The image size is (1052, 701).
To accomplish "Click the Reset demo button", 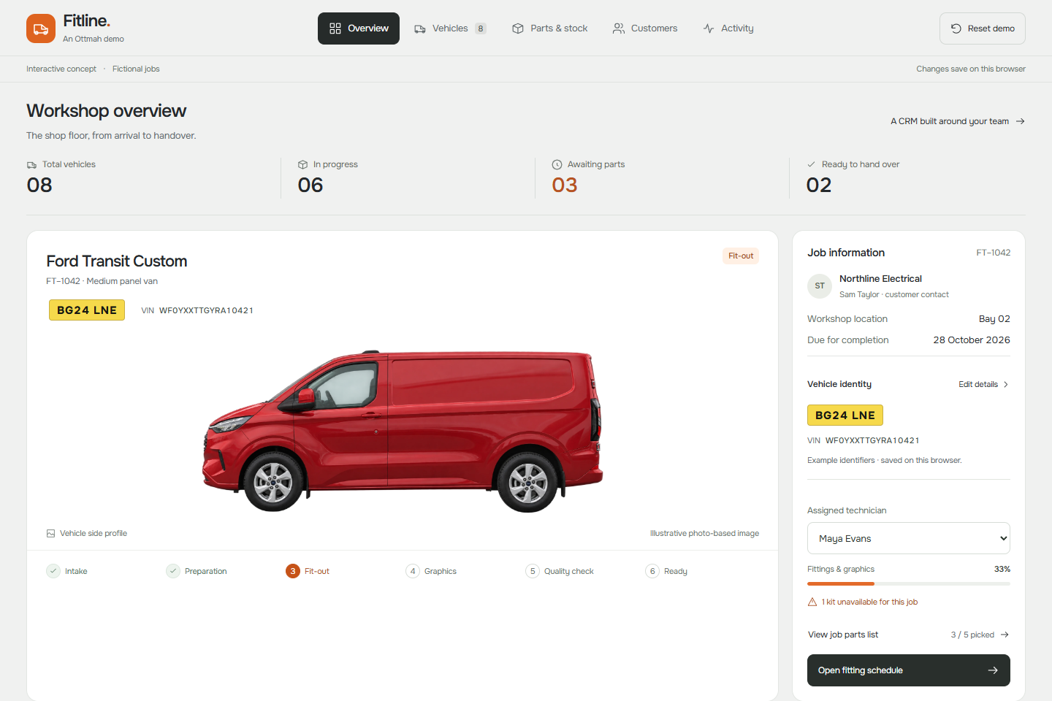I will [983, 28].
